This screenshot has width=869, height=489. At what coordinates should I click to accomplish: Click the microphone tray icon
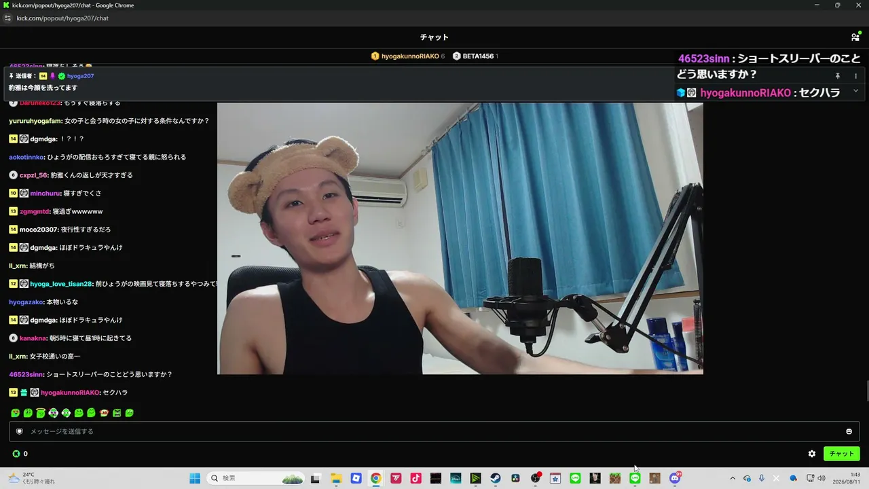762,478
